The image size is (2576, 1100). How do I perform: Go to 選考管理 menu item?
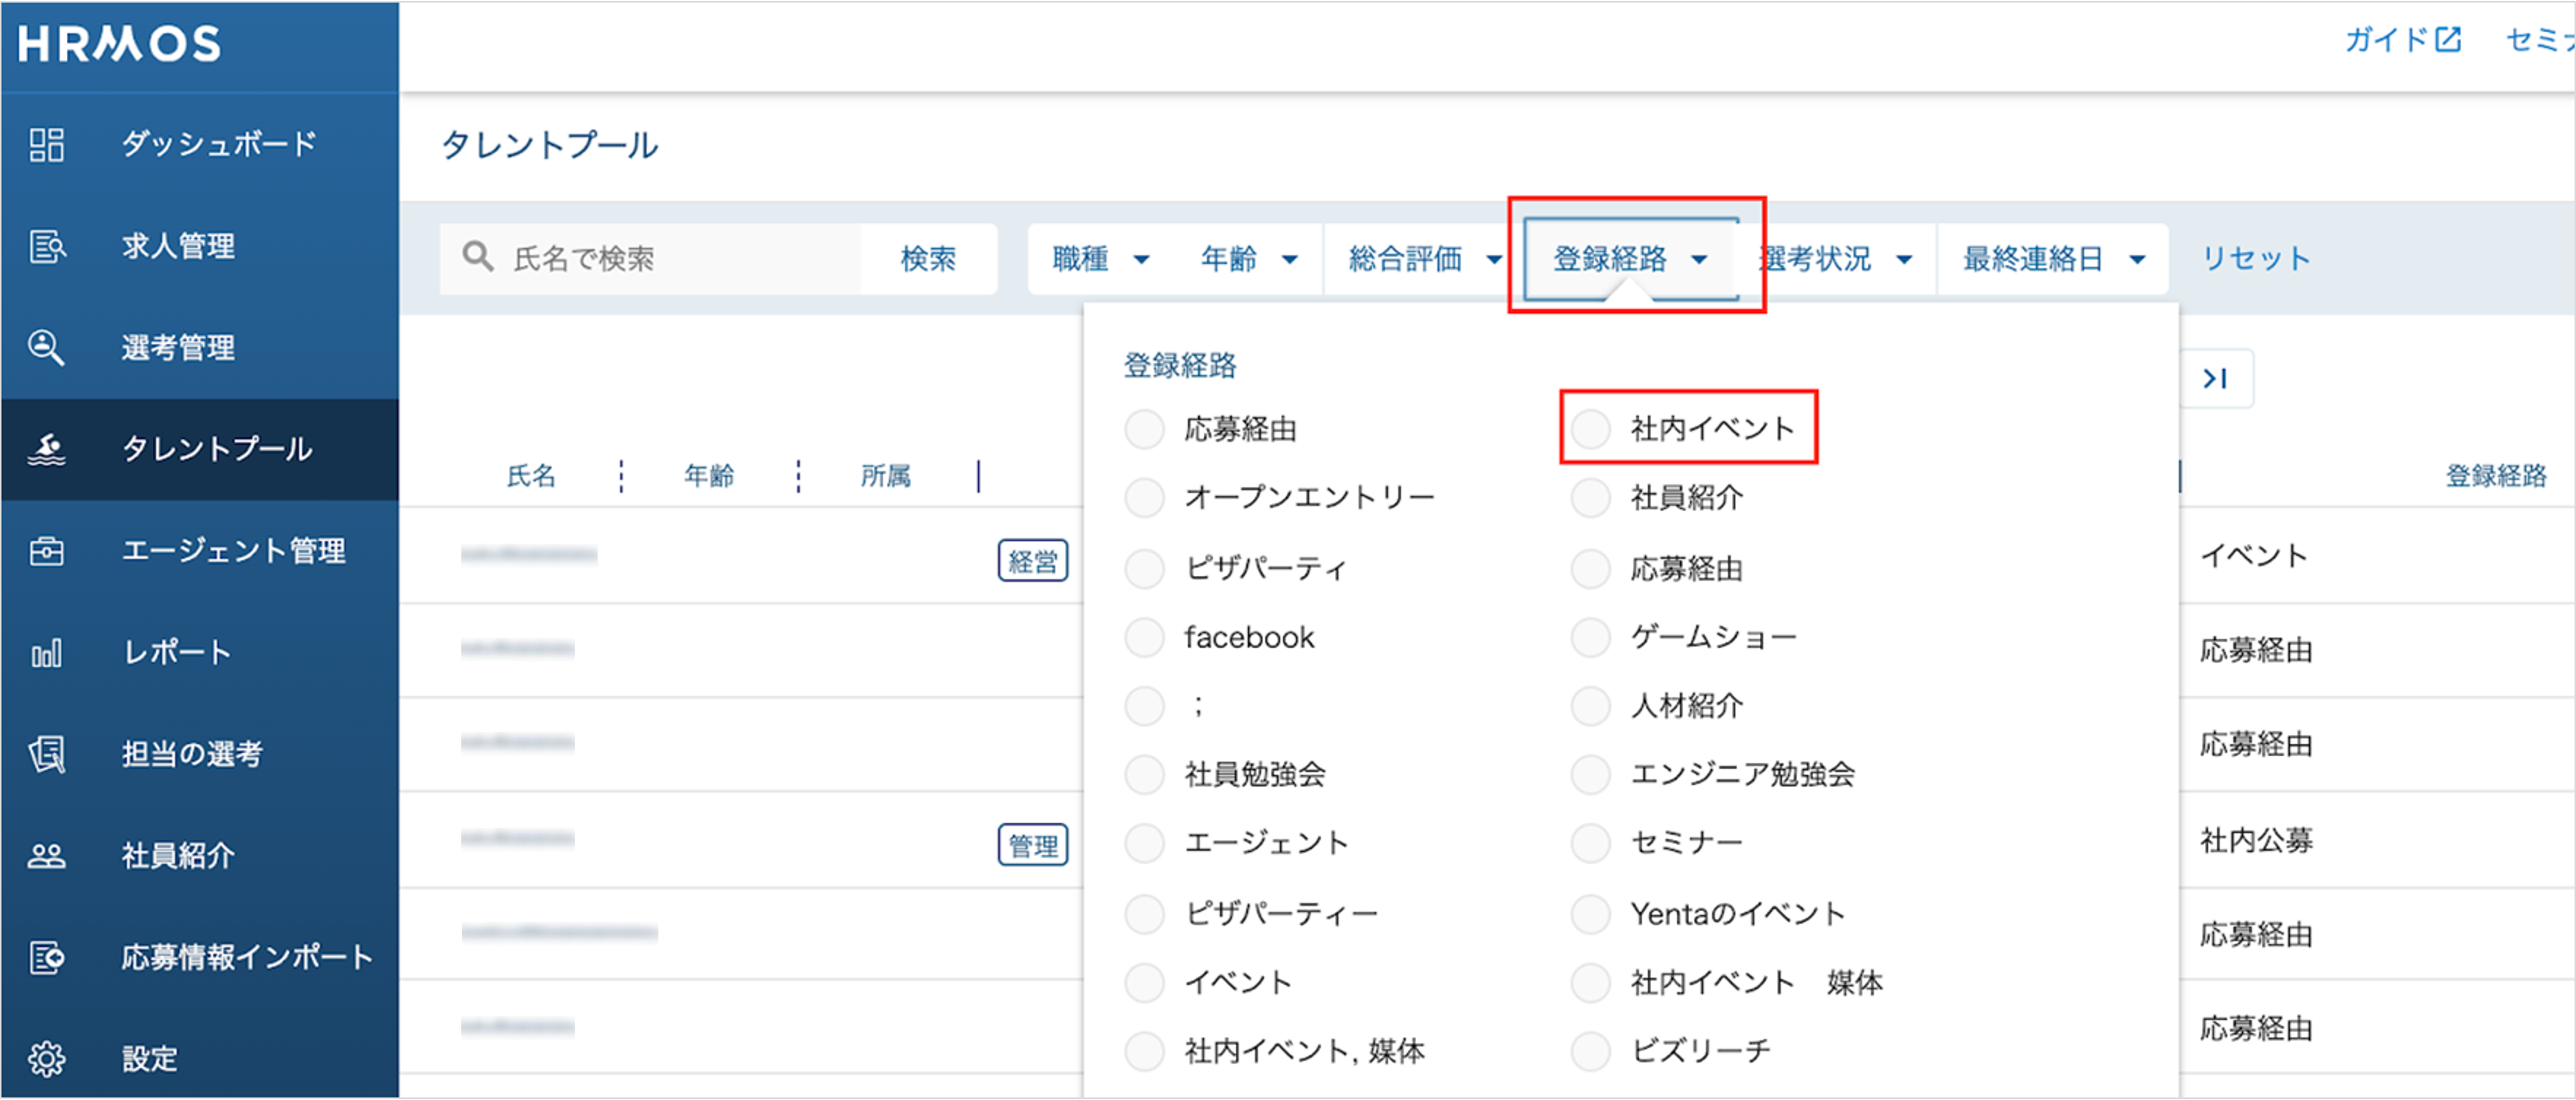(200, 347)
